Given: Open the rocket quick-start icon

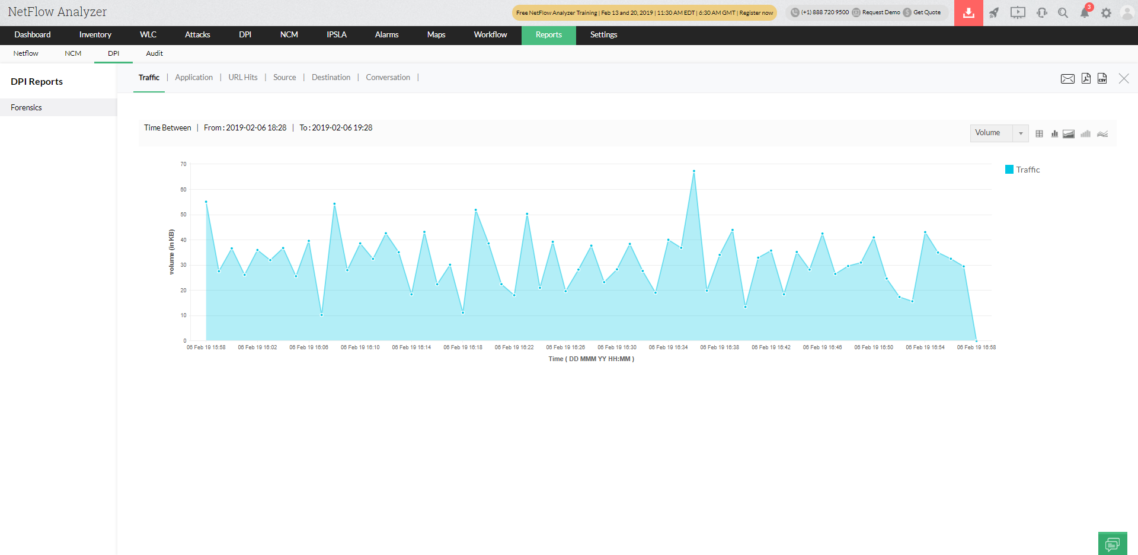Looking at the screenshot, I should [x=994, y=12].
